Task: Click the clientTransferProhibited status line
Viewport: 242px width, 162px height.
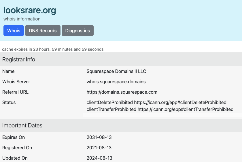Action: pos(160,109)
